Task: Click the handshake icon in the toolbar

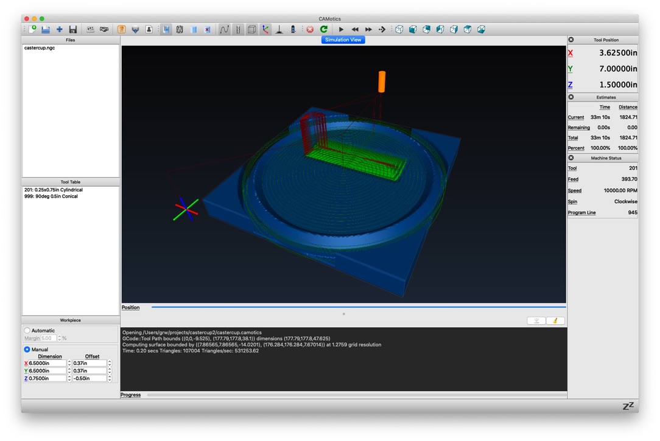Action: click(104, 29)
